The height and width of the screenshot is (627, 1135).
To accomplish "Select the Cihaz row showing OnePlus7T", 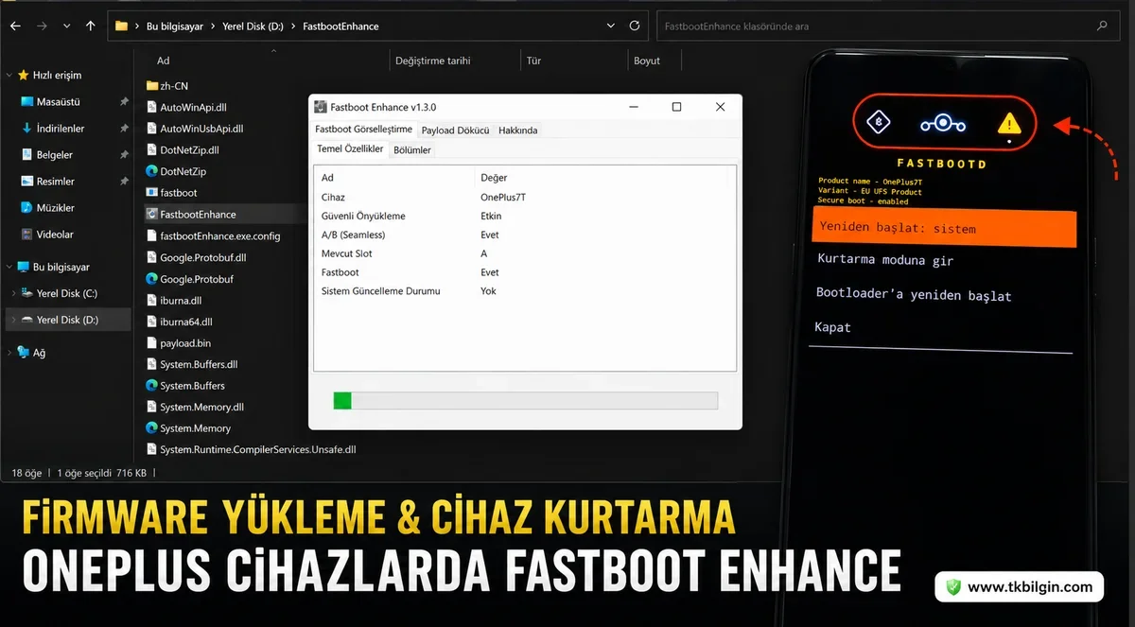I will (x=524, y=198).
